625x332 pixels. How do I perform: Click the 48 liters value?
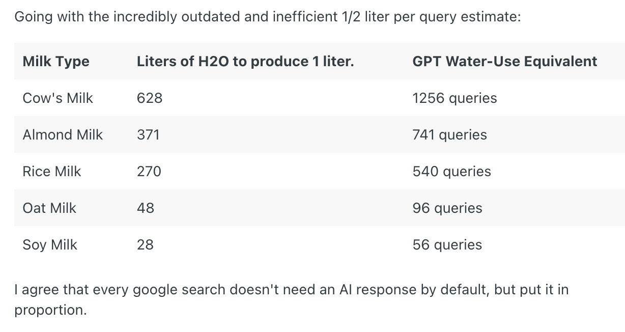click(x=145, y=208)
